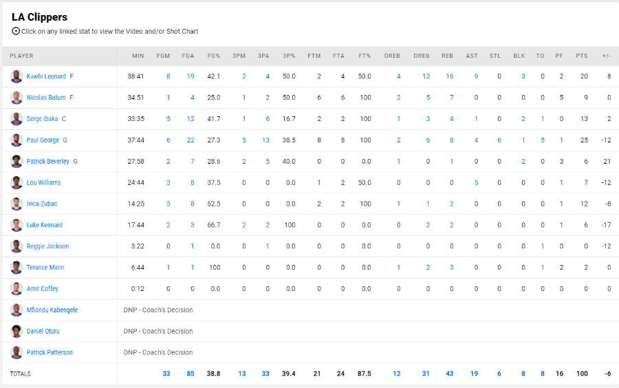Click Lou Williams' player headshot
Viewport: 619px width, 388px height.
click(17, 182)
